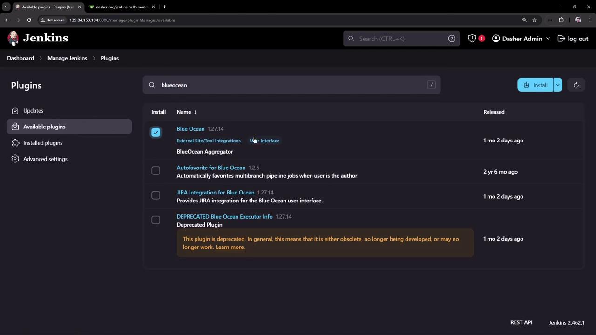This screenshot has width=596, height=335.
Task: Open the browser extensions puzzle icon
Action: click(561, 20)
